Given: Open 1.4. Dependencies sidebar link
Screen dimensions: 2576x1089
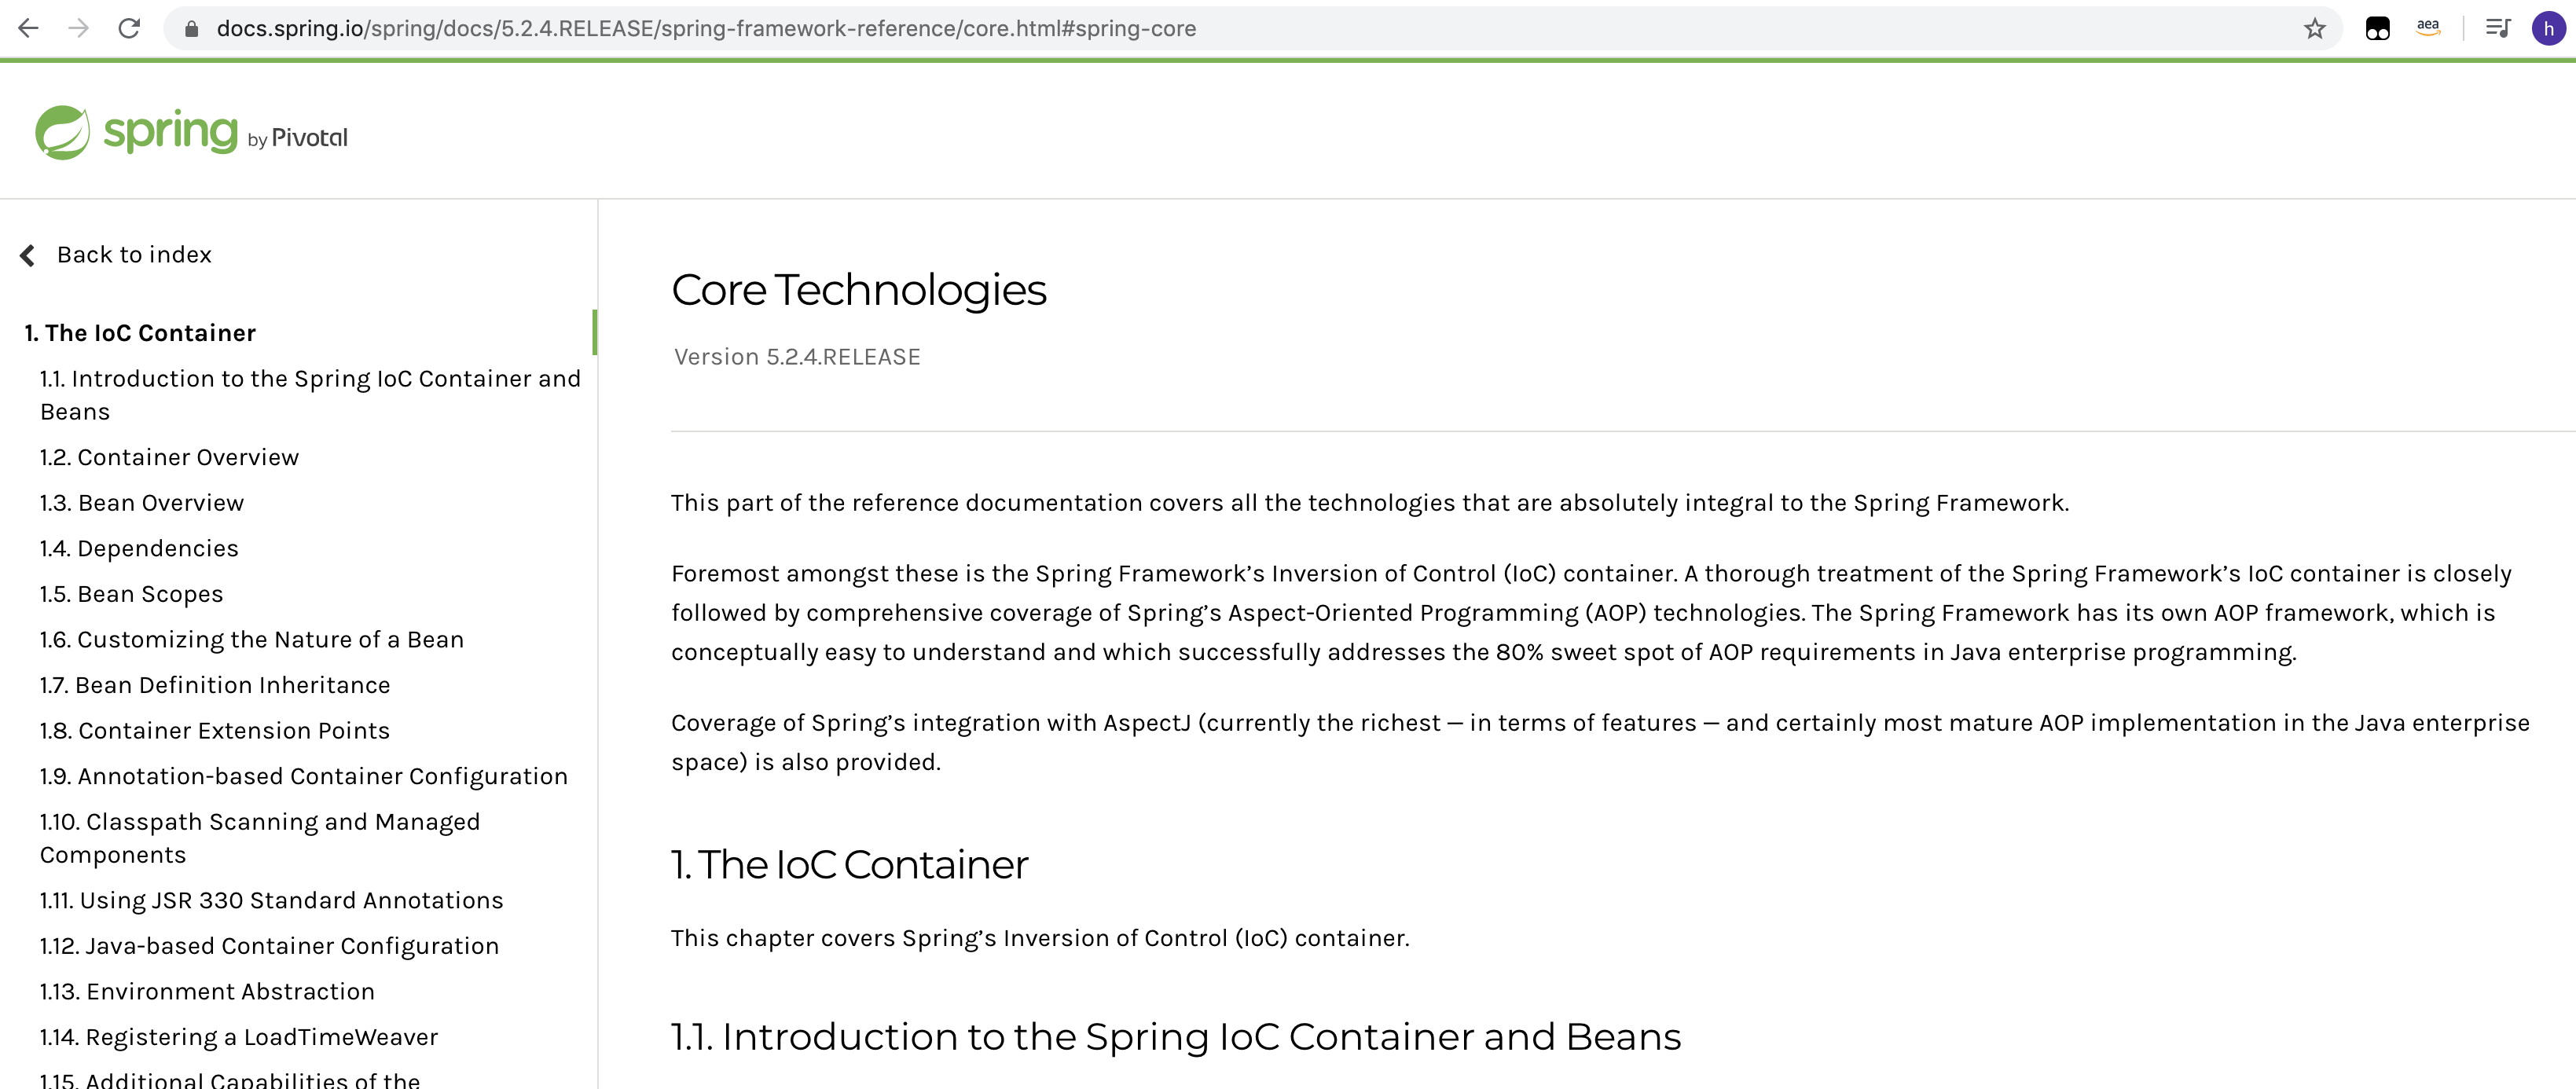Looking at the screenshot, I should click(139, 548).
